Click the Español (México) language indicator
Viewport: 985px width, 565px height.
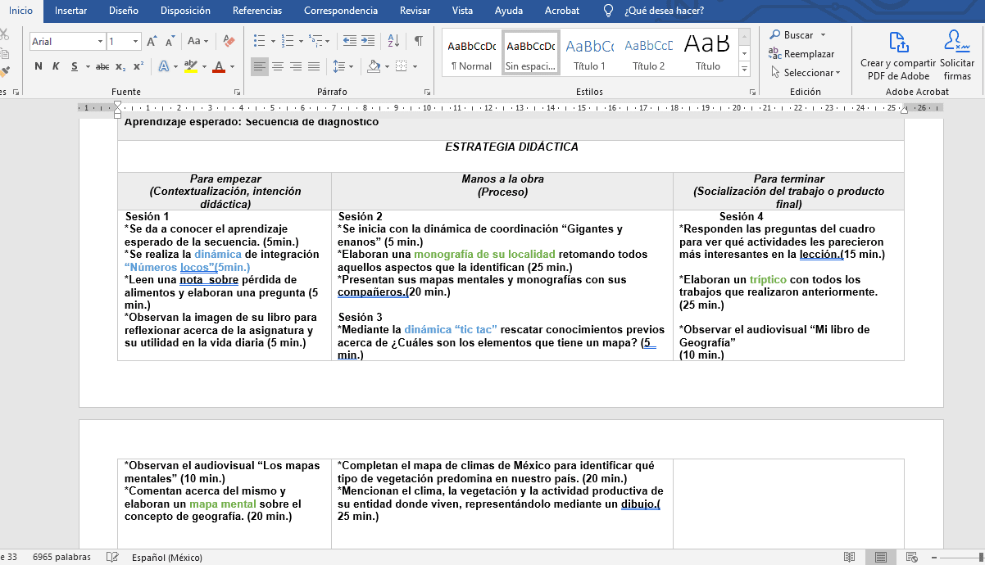[x=167, y=558]
